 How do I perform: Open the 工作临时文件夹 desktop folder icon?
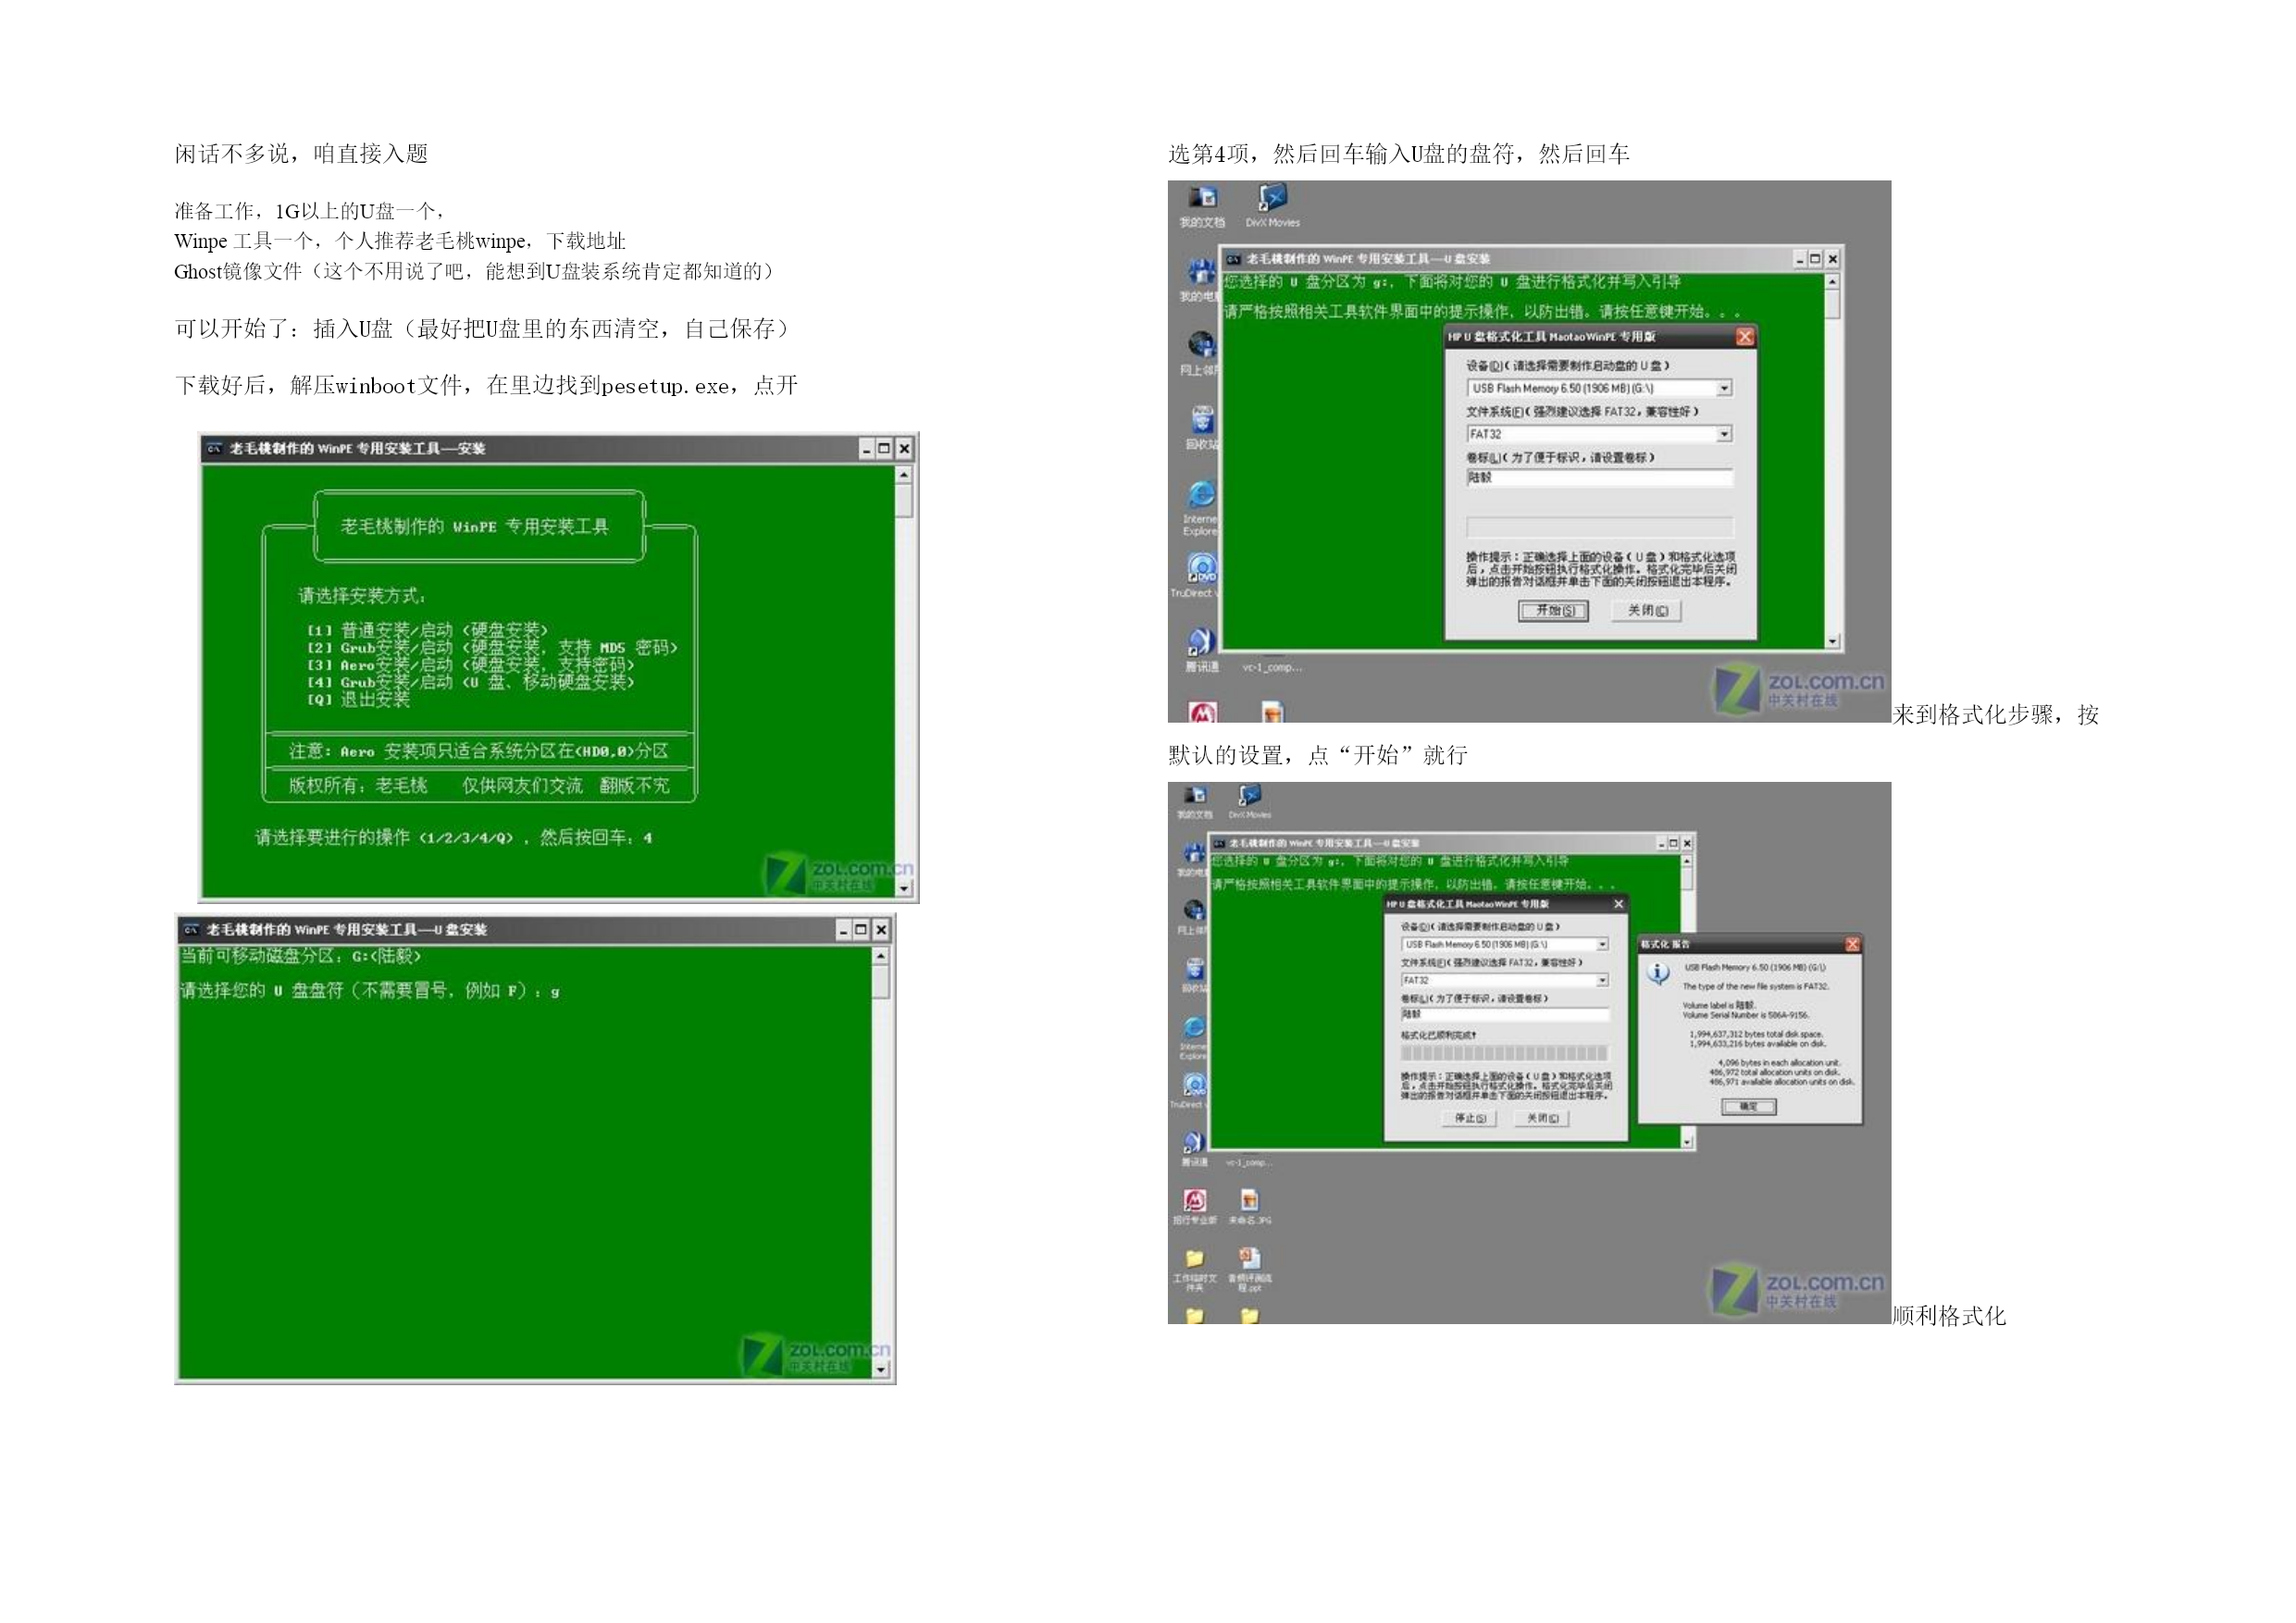tap(1194, 1259)
